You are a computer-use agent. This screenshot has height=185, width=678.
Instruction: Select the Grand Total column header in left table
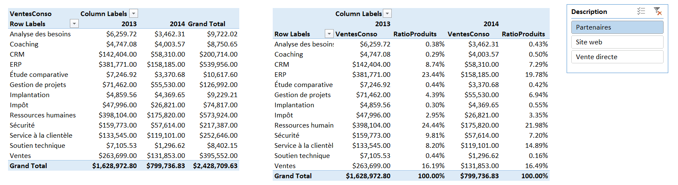207,24
